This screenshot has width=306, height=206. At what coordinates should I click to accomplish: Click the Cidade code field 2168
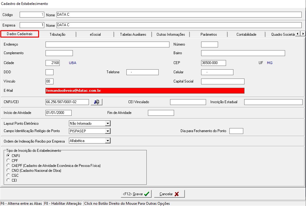53,63
